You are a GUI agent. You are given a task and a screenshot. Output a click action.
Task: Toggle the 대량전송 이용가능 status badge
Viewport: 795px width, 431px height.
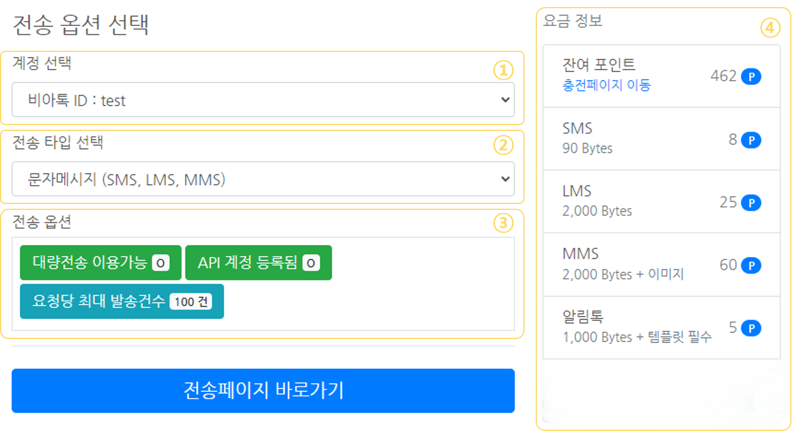[100, 263]
